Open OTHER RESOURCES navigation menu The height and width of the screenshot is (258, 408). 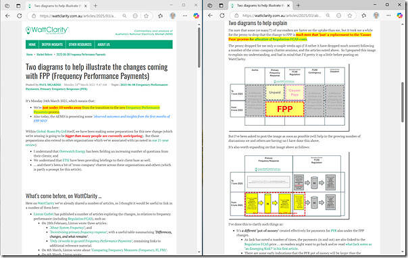click(x=80, y=45)
